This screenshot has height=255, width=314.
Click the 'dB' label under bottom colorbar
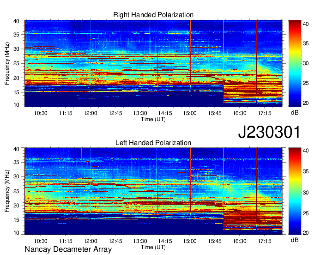tap(295, 240)
